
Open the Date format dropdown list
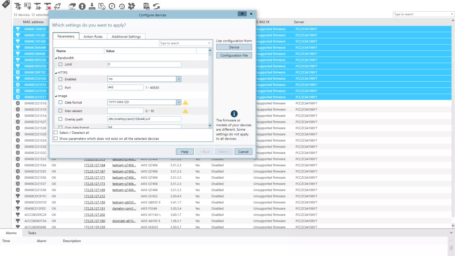(x=178, y=102)
